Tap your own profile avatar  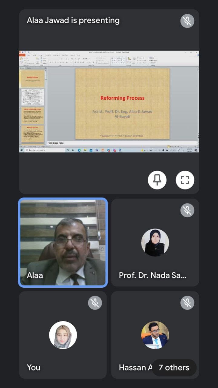(x=63, y=335)
